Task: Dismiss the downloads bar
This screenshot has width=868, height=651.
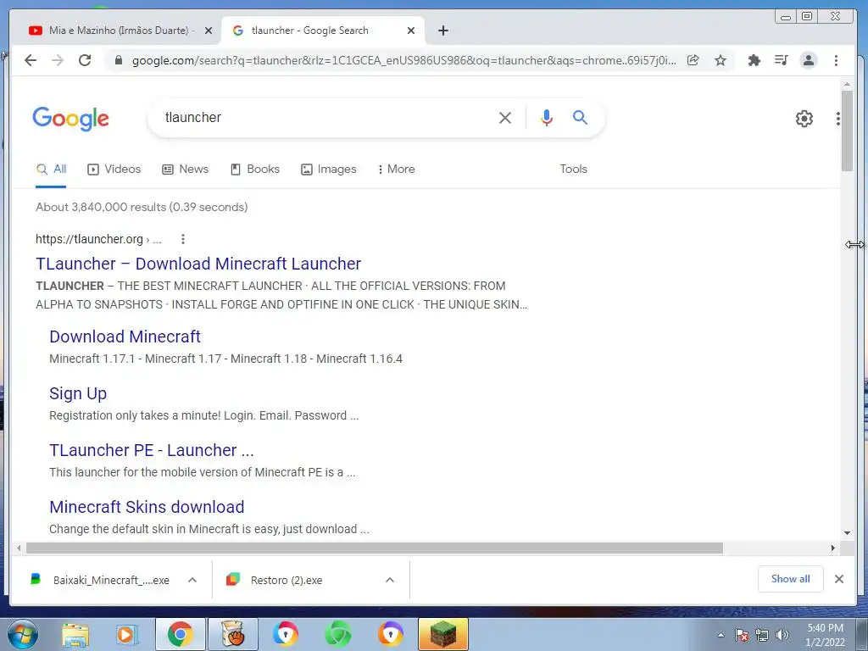Action: [x=838, y=579]
